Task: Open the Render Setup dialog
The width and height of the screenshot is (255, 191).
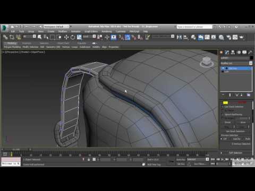Action: click(x=228, y=37)
